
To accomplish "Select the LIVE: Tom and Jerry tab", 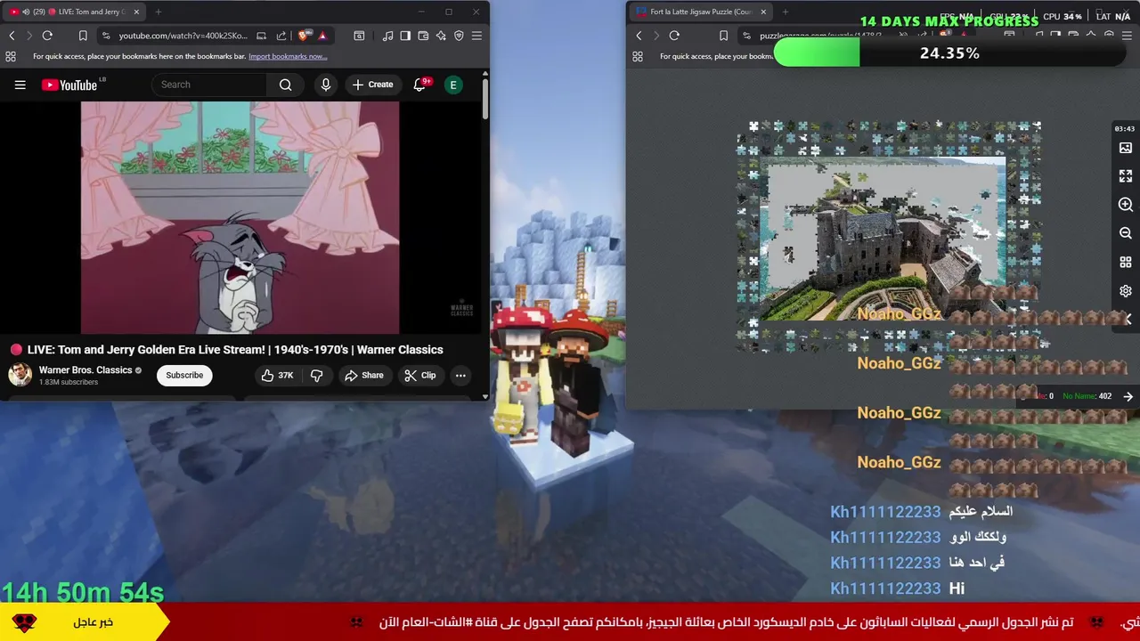I will [76, 12].
